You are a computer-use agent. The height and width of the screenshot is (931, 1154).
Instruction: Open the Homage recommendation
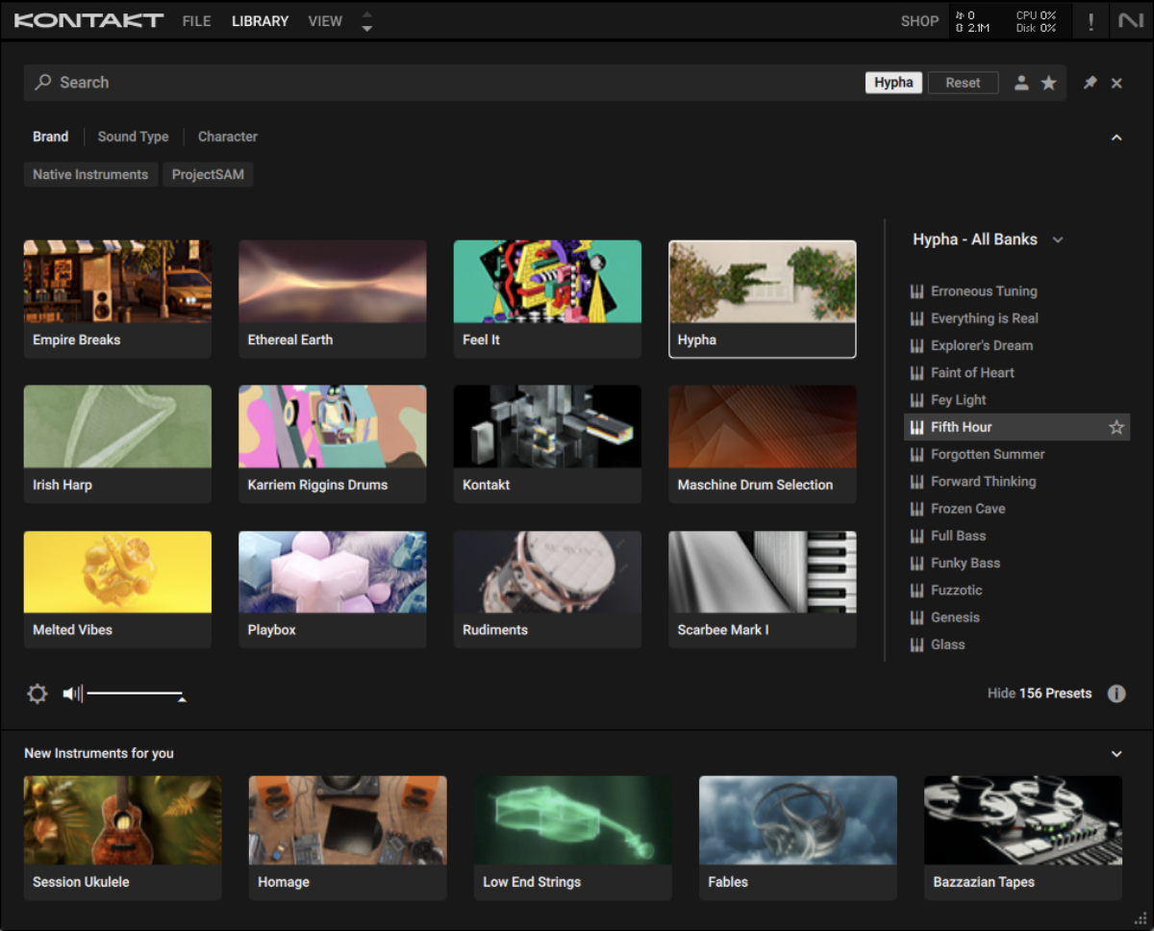click(x=348, y=838)
